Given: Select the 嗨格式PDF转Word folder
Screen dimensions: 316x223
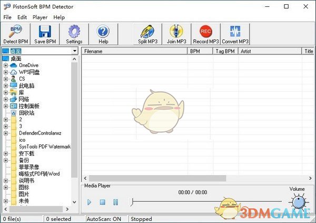Looking at the screenshot, I should (39, 174).
